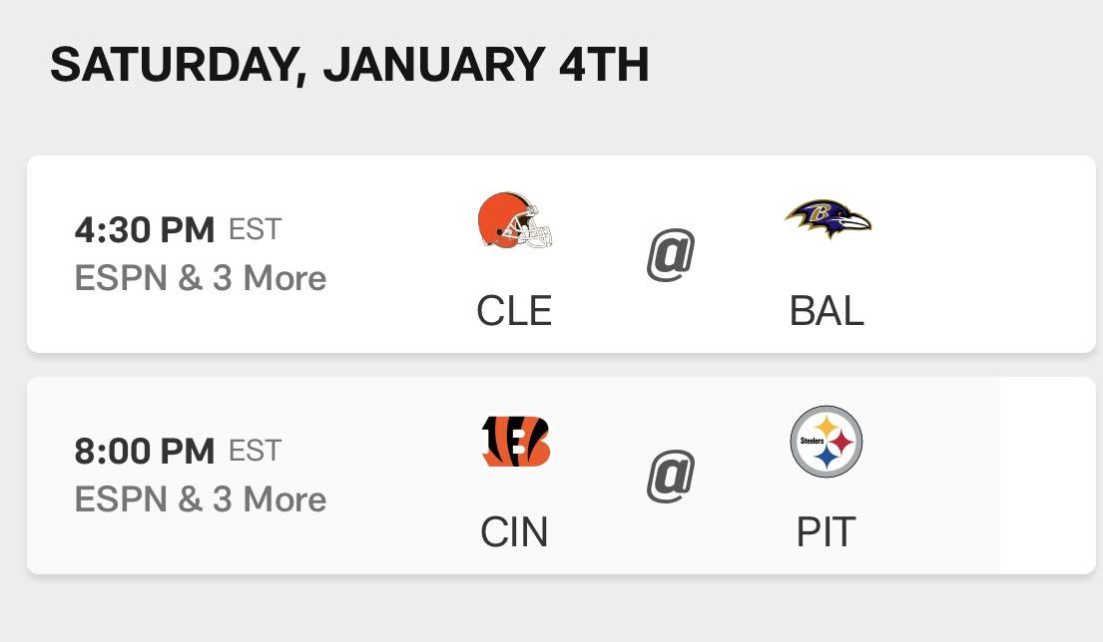
Task: Select the BAL team abbreviation
Action: click(x=827, y=310)
